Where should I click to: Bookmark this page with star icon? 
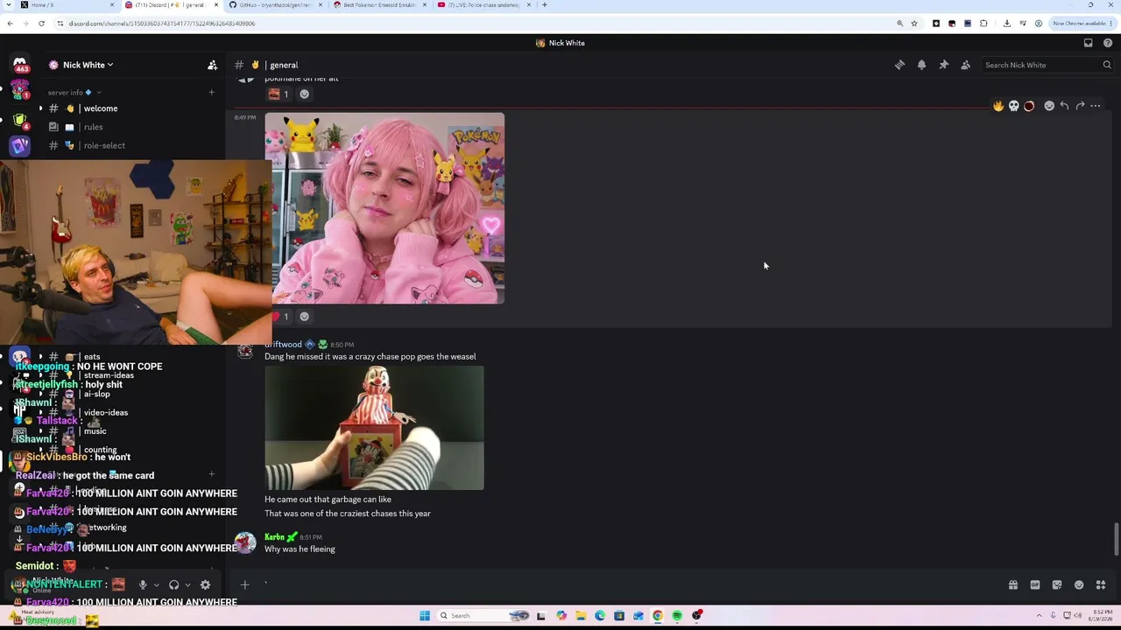(x=914, y=24)
